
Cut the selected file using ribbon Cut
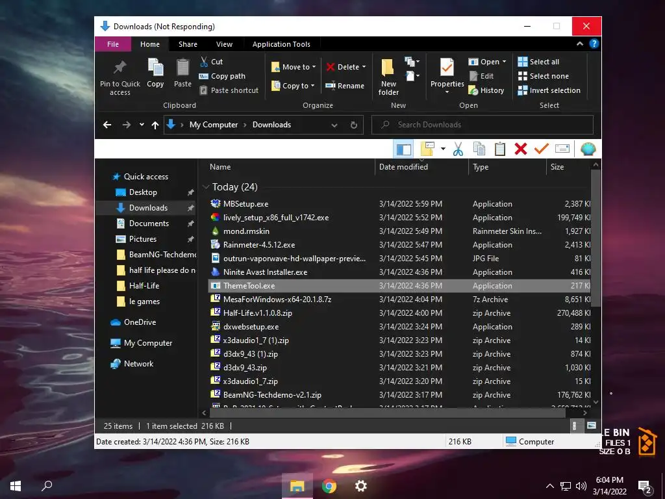coord(211,62)
